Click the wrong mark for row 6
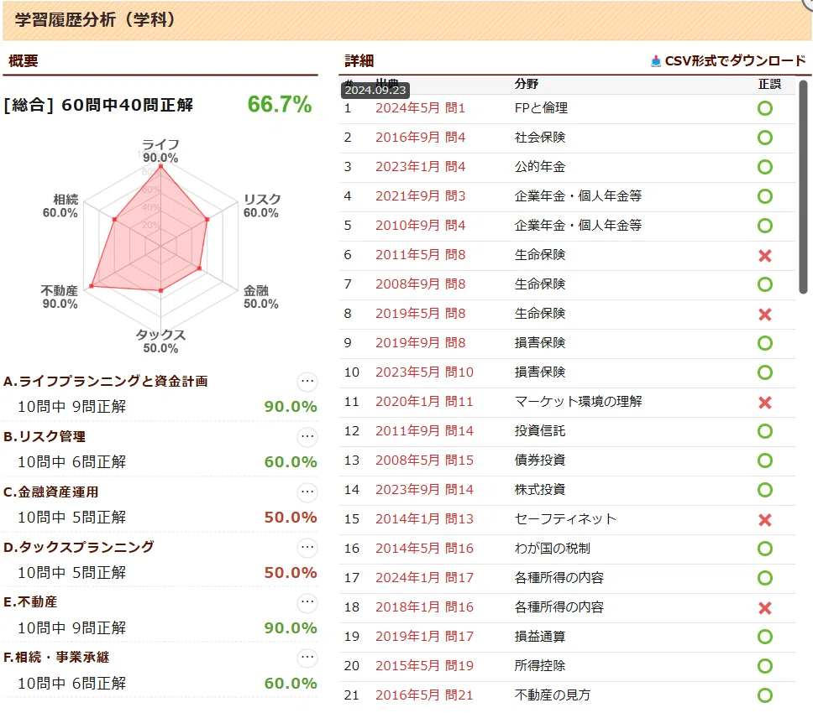 (765, 256)
